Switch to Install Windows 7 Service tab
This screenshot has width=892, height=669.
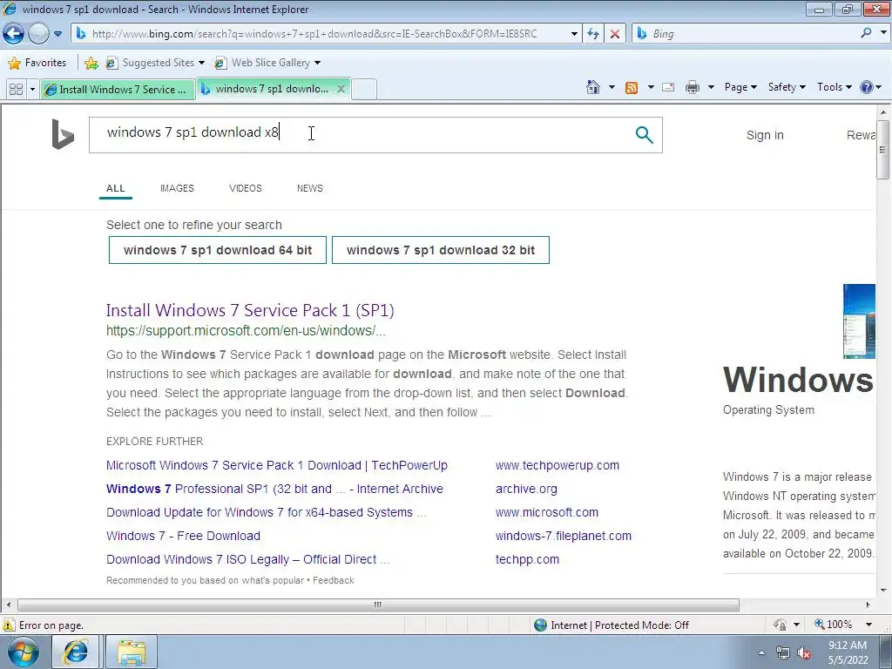pos(118,90)
